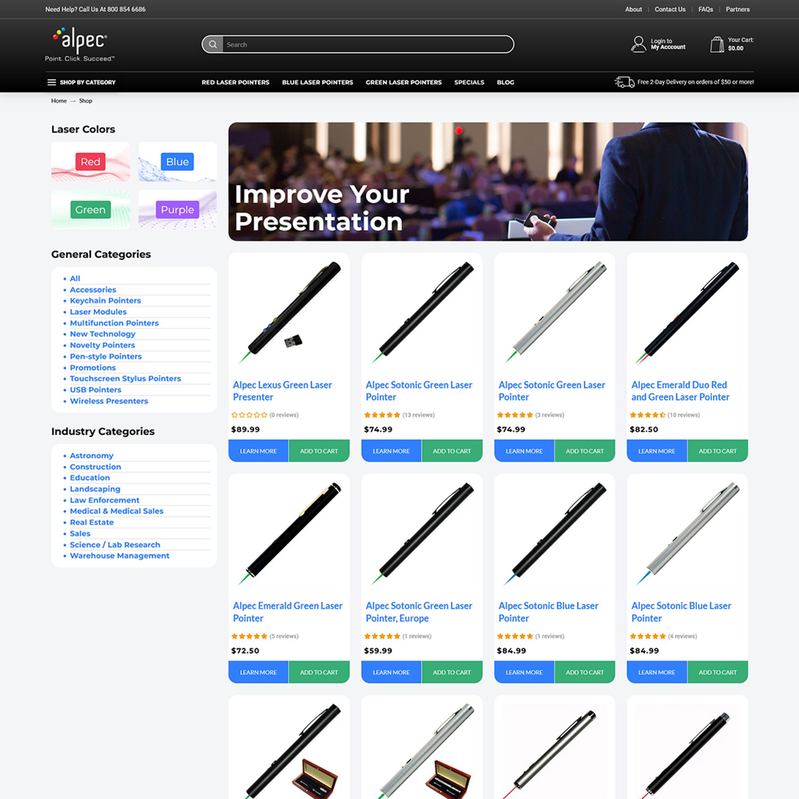This screenshot has width=799, height=799.
Task: Open Multifunction Pointers category
Action: [114, 323]
